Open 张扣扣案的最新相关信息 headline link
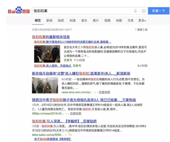170x142 pixels. tap(51, 37)
